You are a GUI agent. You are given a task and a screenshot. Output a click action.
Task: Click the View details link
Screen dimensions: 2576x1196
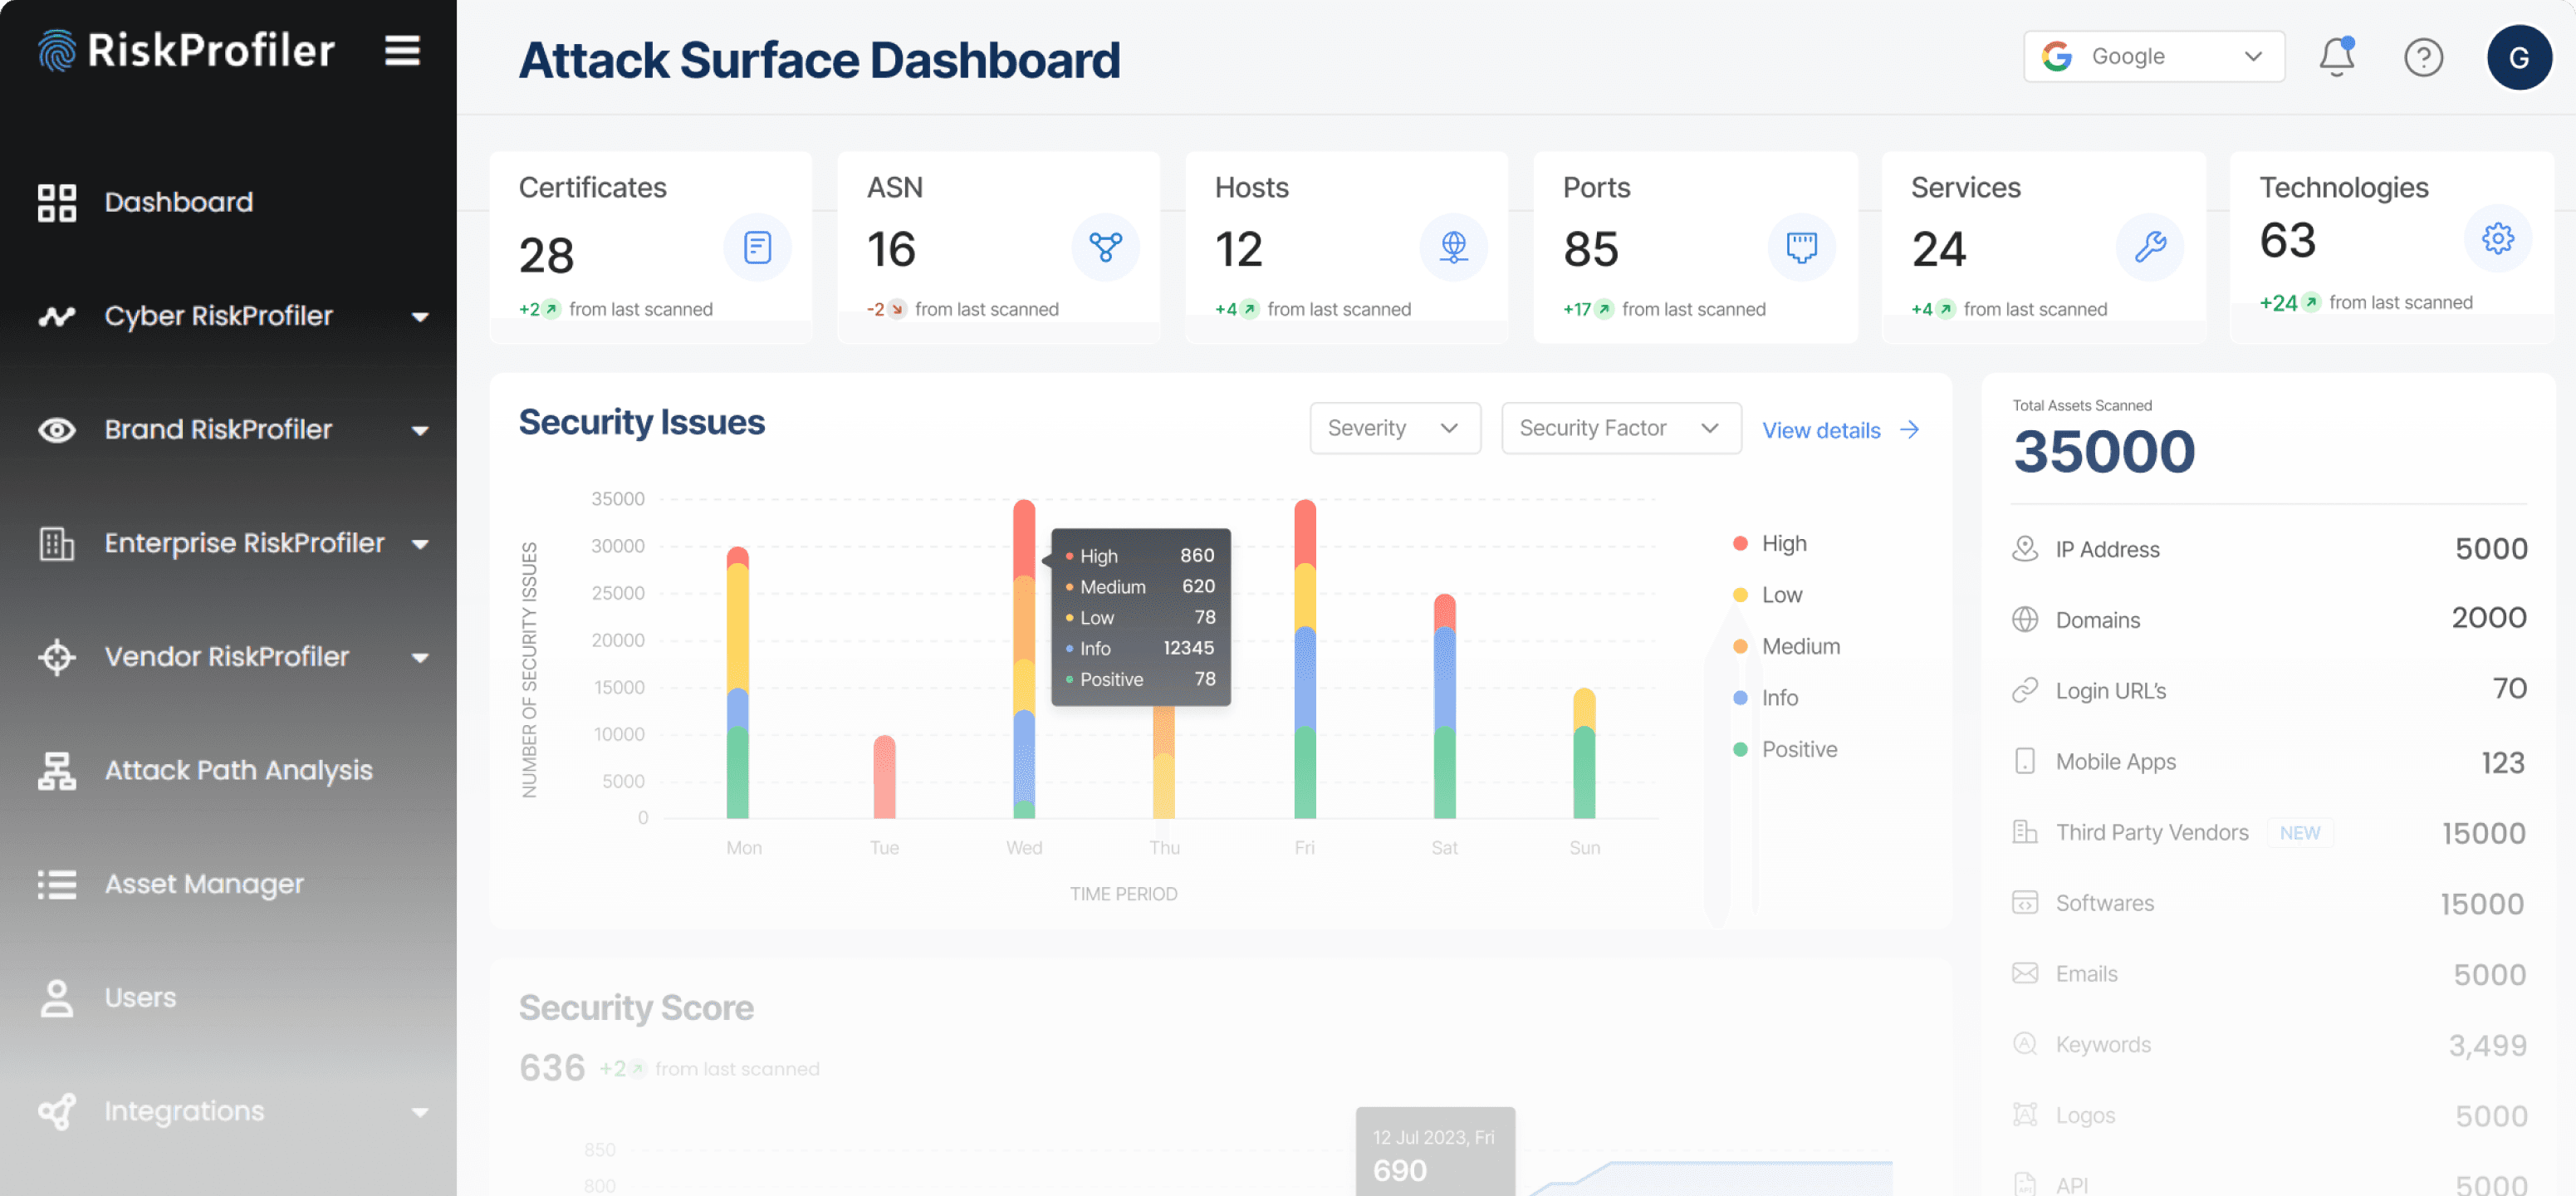point(1839,430)
